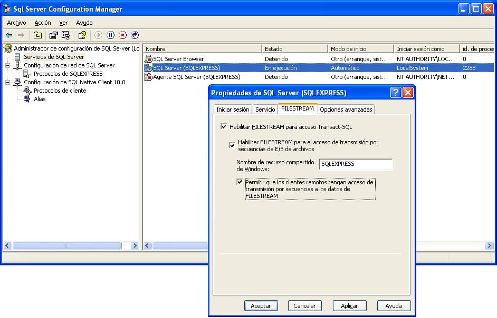Sort by Modo de inicio column header
The height and width of the screenshot is (318, 497).
tap(360, 49)
